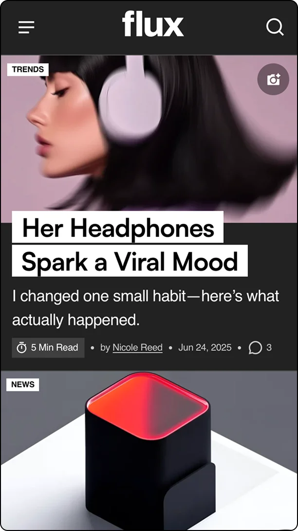Image resolution: width=298 pixels, height=531 pixels.
Task: Click the glowing red top of the cube
Action: pyautogui.click(x=147, y=403)
